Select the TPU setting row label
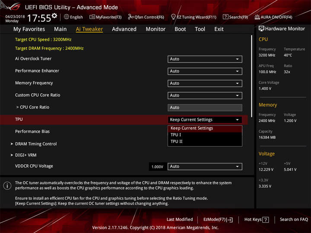 19,119
